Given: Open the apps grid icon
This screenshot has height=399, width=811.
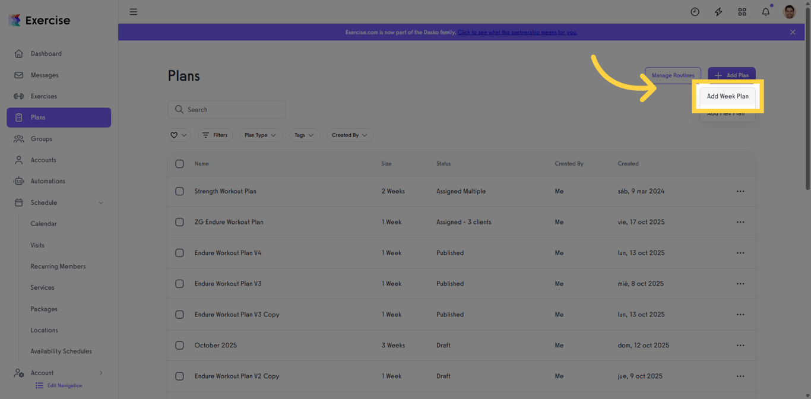Looking at the screenshot, I should click(x=742, y=12).
